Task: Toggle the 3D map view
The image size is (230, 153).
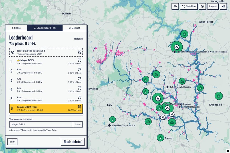Action: click(175, 7)
